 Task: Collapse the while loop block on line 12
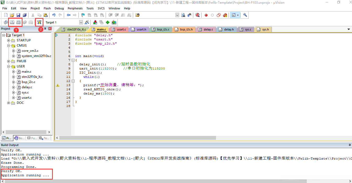(x=73, y=81)
